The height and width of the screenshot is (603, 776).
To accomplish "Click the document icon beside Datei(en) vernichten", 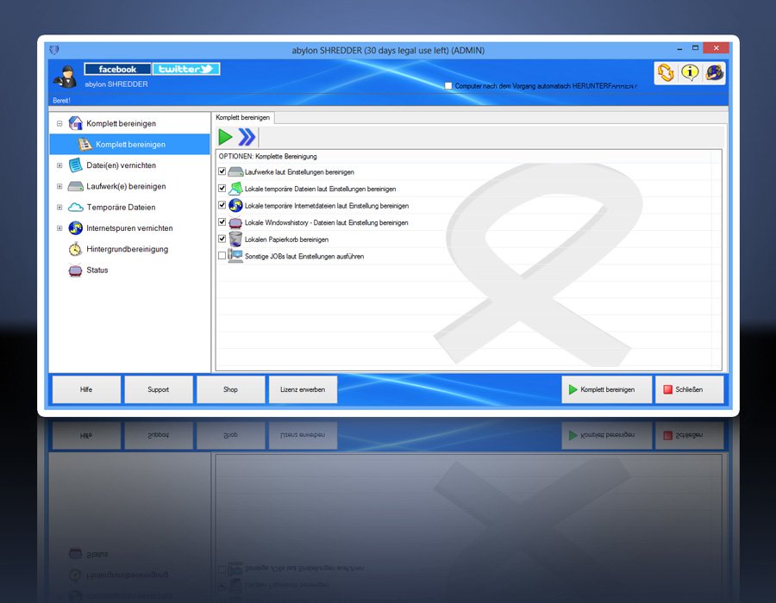I will pos(75,165).
